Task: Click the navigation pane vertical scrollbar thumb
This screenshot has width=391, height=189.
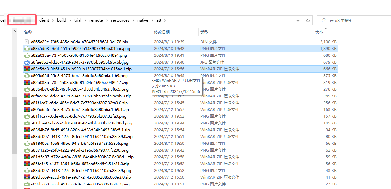Action: 14,125
